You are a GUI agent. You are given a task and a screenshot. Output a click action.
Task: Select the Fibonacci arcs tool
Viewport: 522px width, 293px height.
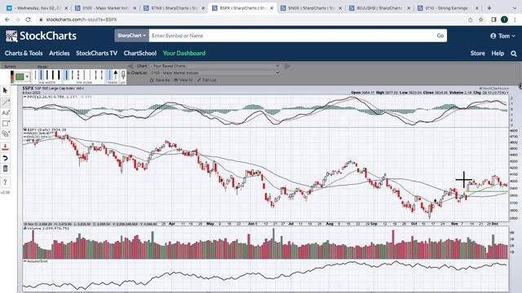coord(6,133)
